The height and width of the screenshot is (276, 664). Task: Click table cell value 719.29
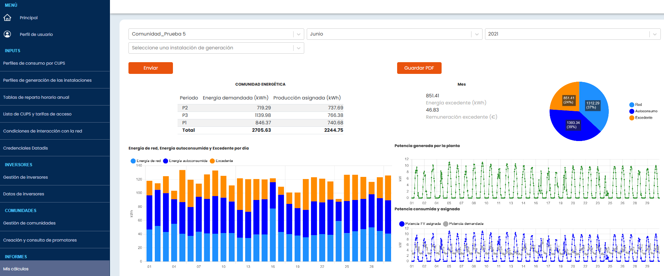pyautogui.click(x=264, y=108)
